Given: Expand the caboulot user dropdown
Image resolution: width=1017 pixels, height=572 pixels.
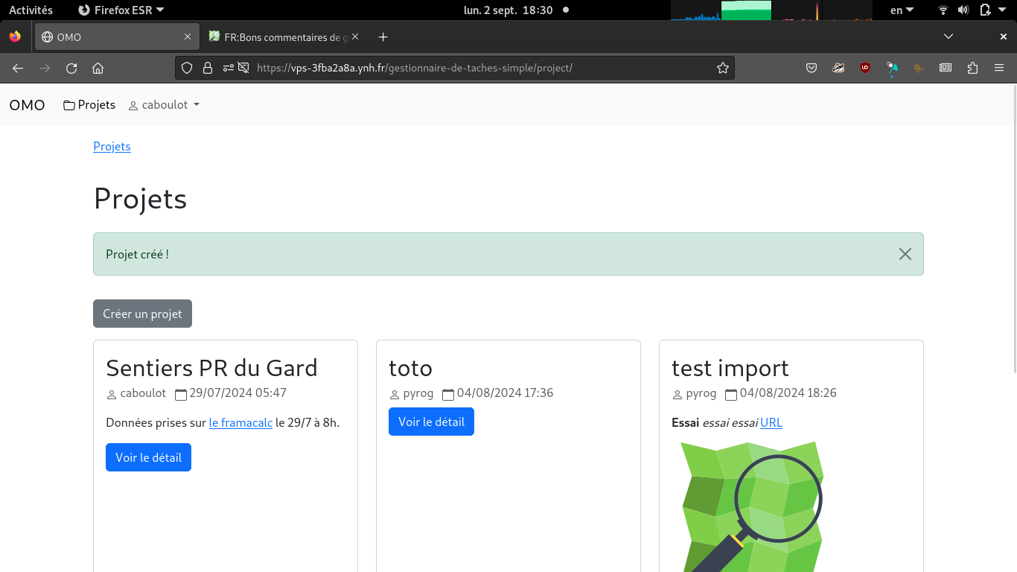Looking at the screenshot, I should [x=165, y=105].
